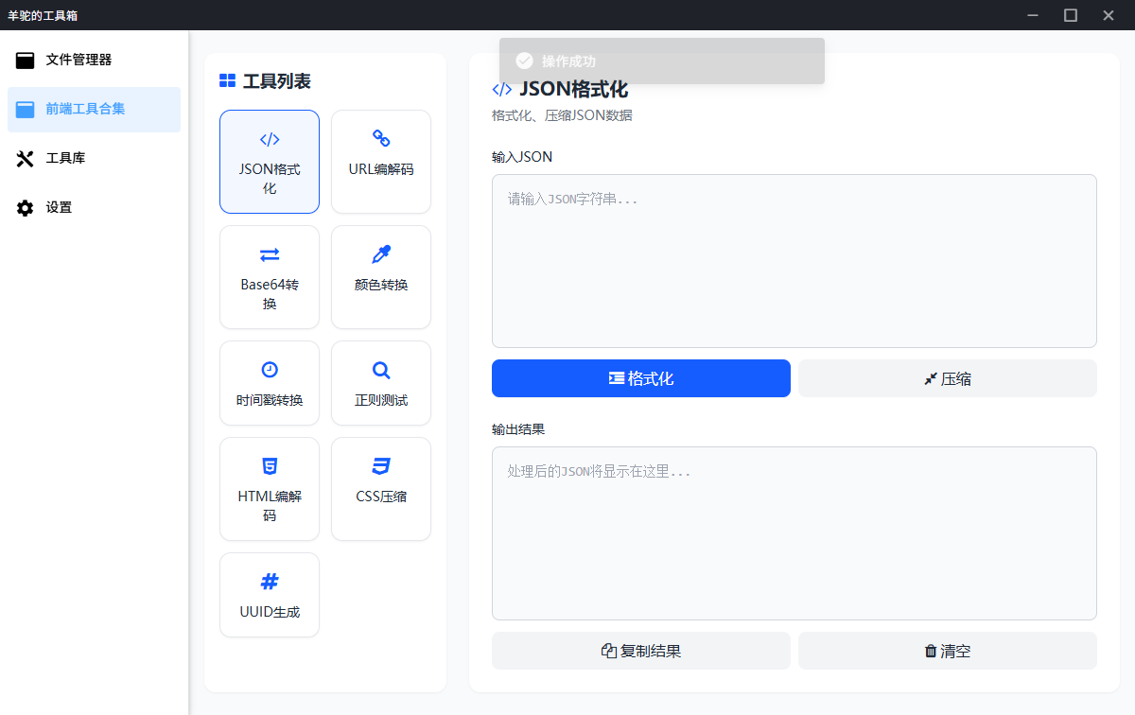1135x715 pixels.
Task: Click the 格式化 blue button
Action: [x=641, y=378]
